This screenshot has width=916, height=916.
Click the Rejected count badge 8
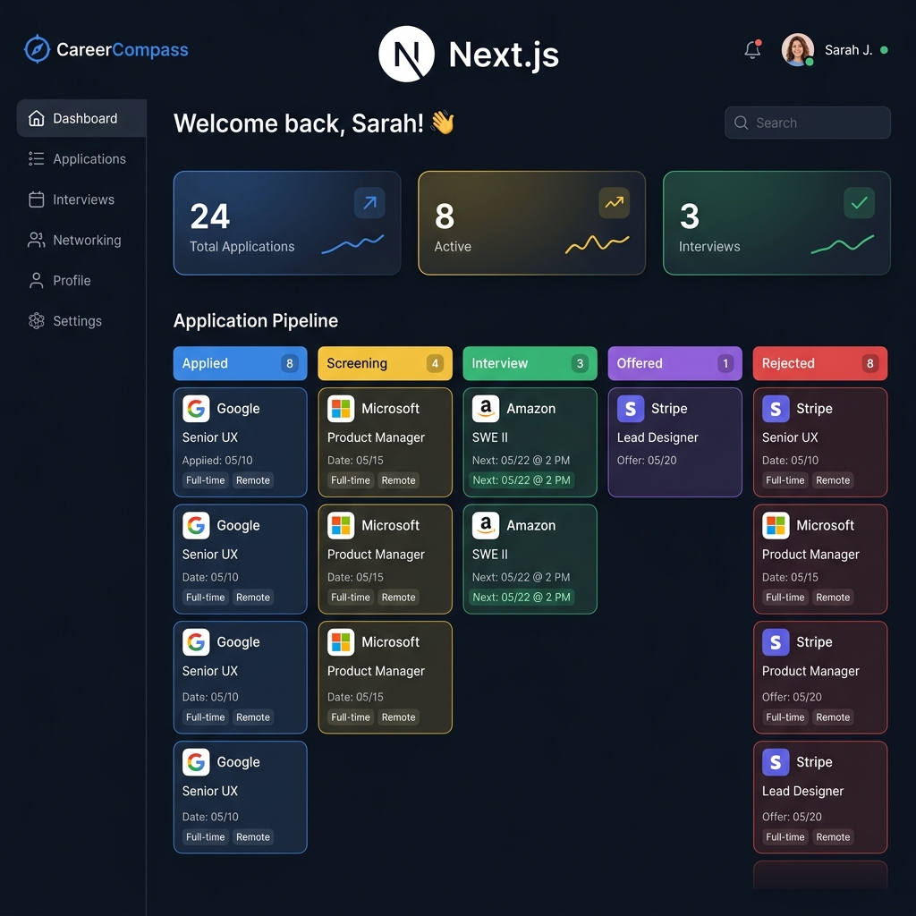(869, 363)
